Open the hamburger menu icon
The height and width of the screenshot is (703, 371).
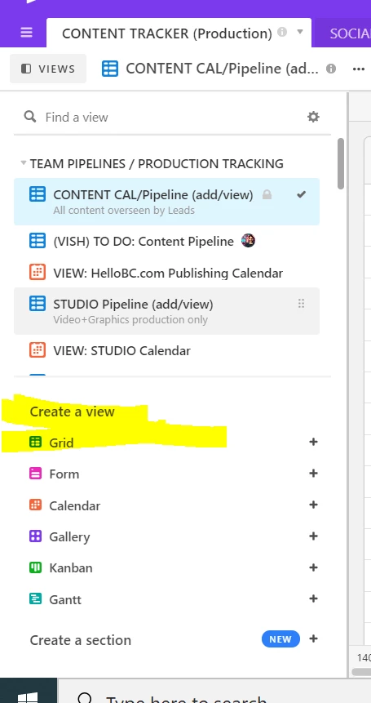(x=26, y=33)
